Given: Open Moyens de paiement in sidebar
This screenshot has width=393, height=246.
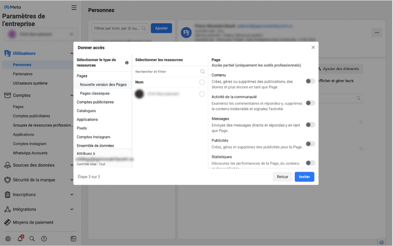Looking at the screenshot, I should tap(33, 222).
